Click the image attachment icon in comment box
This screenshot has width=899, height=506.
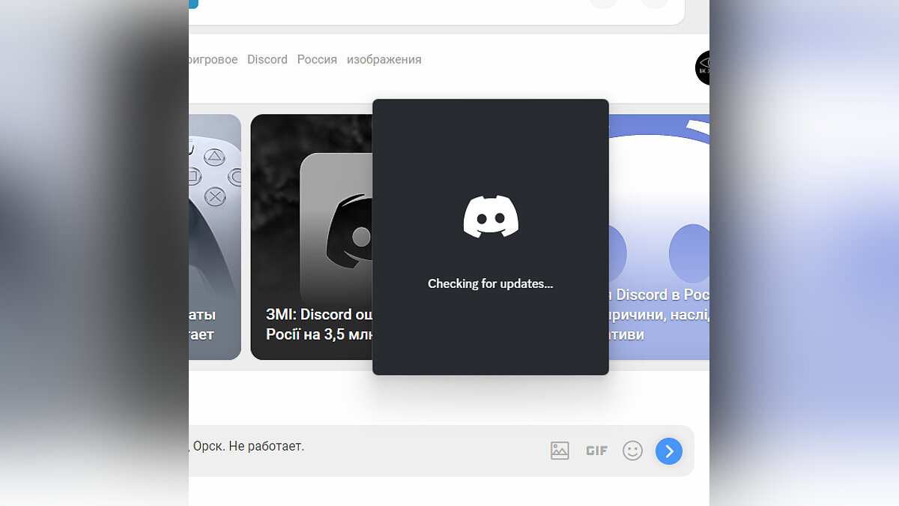click(560, 451)
